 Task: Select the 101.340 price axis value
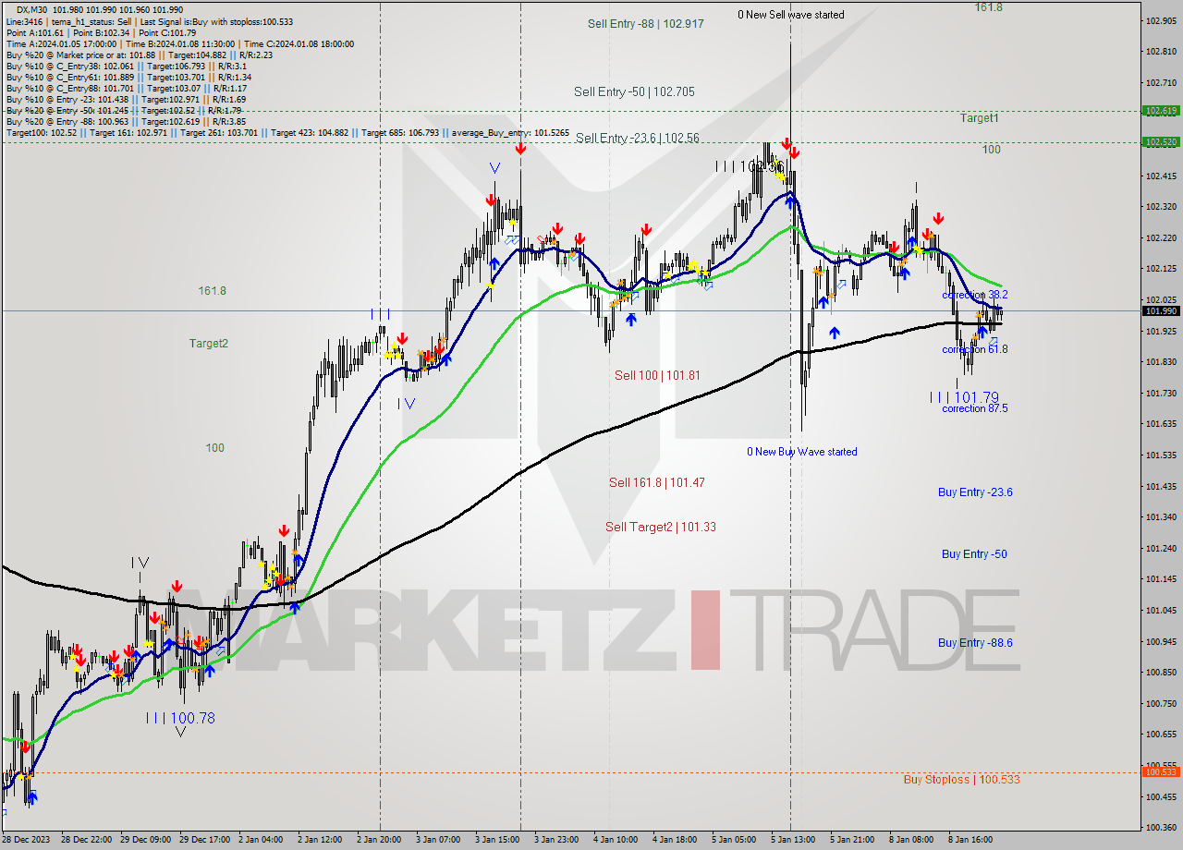[1161, 516]
